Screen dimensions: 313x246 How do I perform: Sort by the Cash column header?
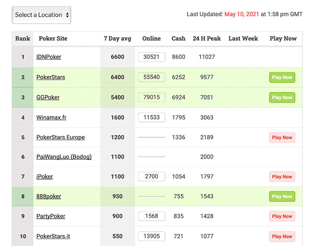(179, 38)
